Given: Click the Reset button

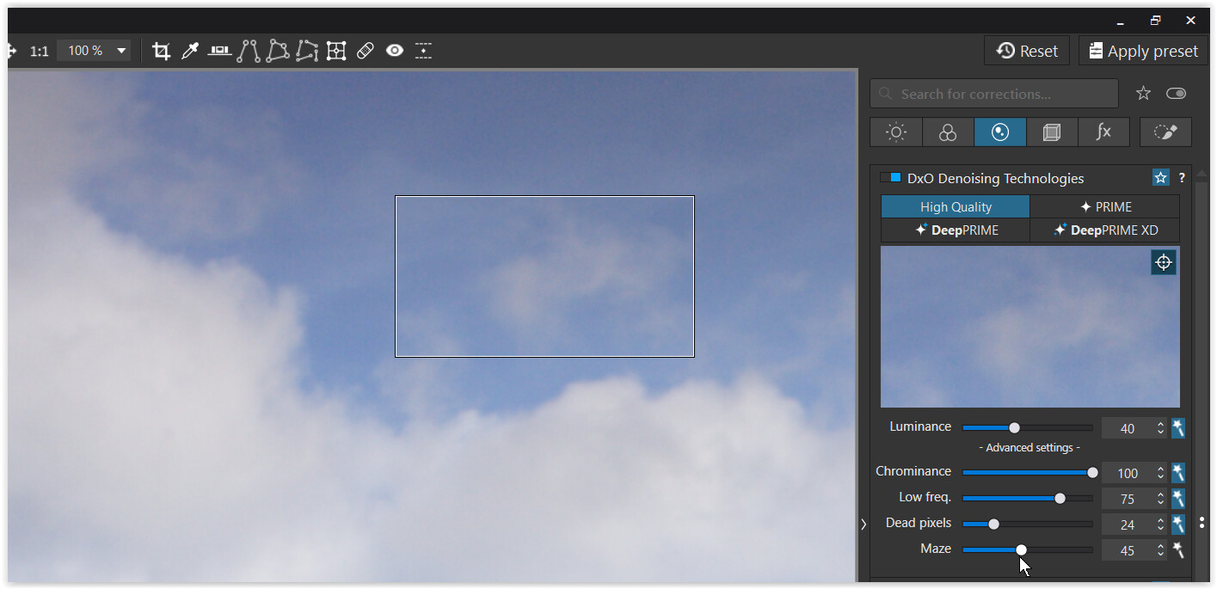Looking at the screenshot, I should click(1027, 51).
